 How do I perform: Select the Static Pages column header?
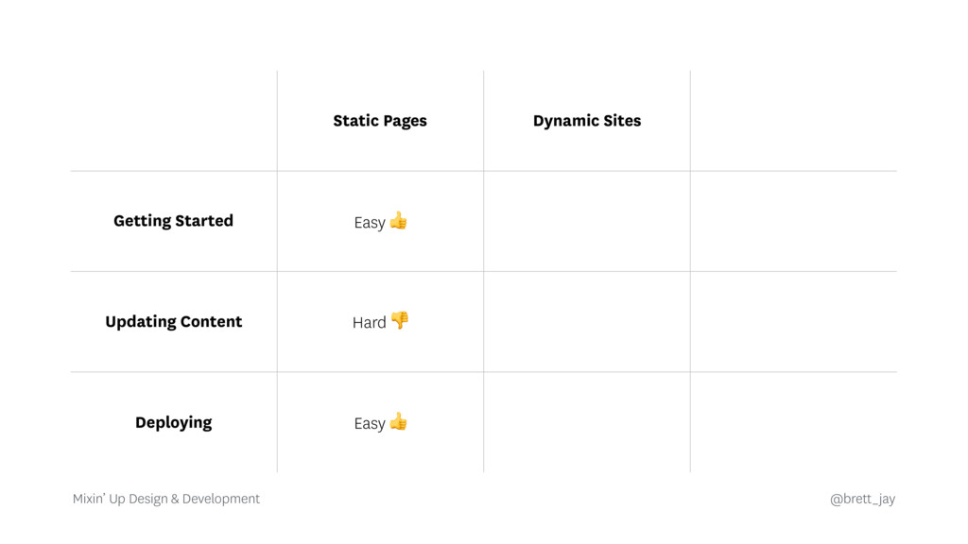pos(380,121)
